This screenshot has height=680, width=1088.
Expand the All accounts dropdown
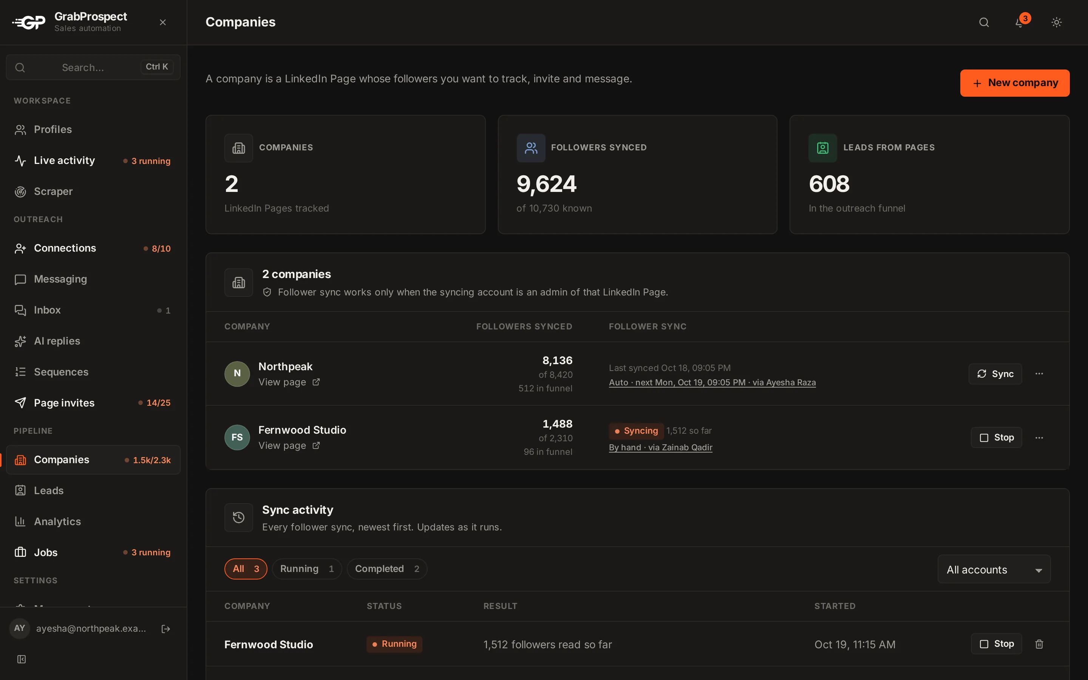point(994,569)
